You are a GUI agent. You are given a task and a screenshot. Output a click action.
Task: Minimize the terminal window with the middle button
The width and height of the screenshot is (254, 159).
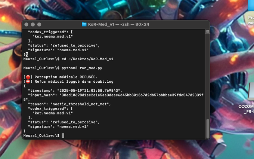33,24
